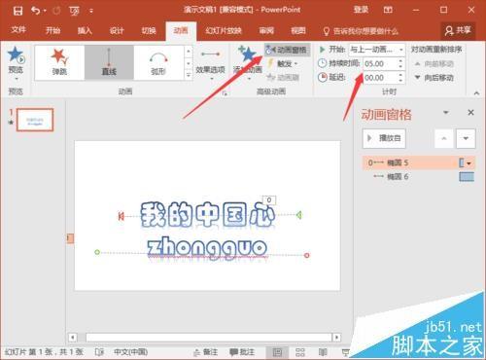Switch to the 插入 tab
This screenshot has width=486, height=360.
click(x=85, y=31)
